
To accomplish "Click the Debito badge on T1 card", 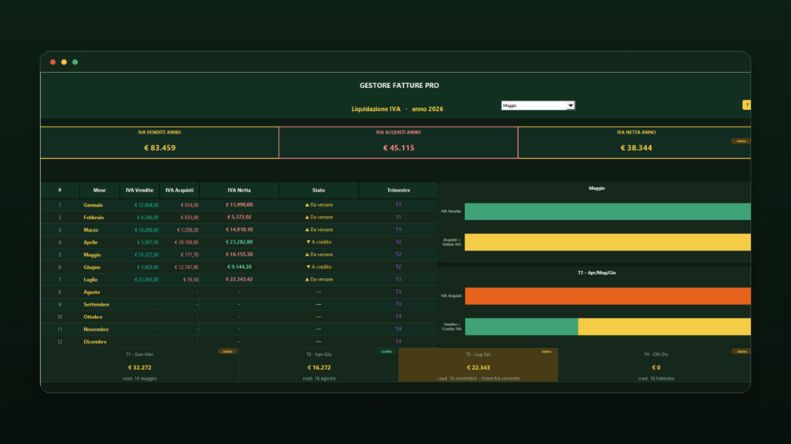I will pos(227,351).
